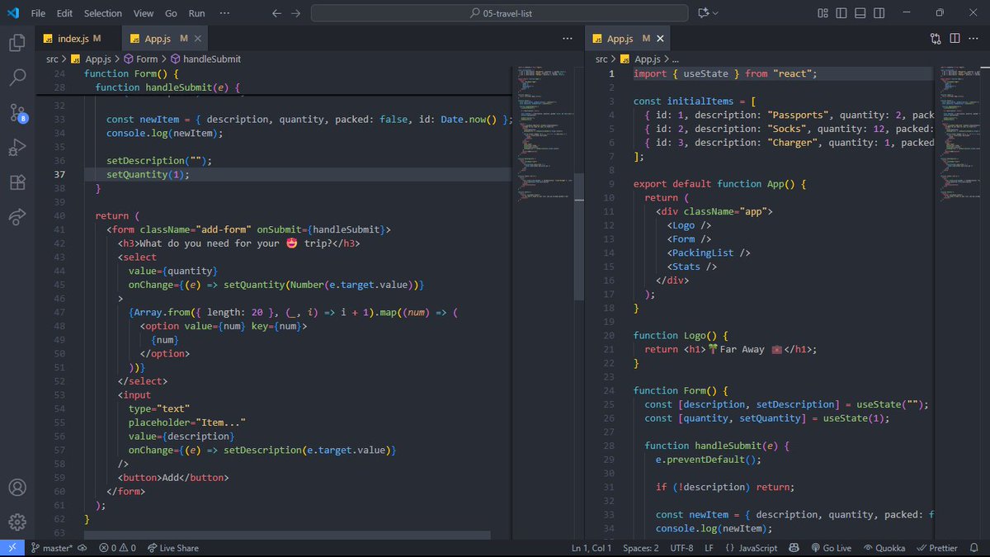Click Go Live in status bar

831,548
